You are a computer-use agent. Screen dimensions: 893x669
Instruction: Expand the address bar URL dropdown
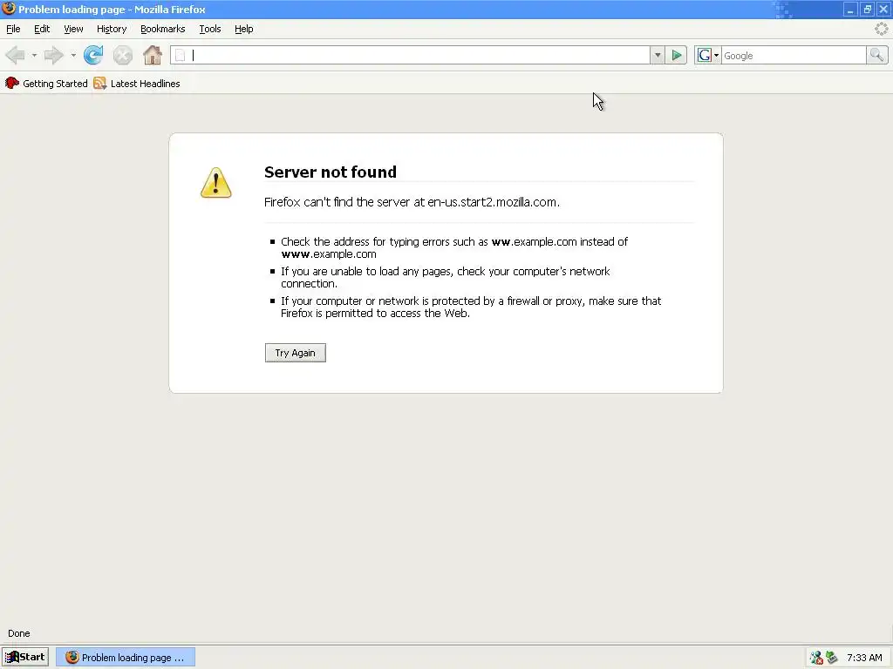(x=658, y=55)
